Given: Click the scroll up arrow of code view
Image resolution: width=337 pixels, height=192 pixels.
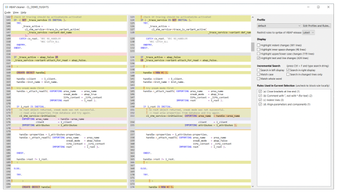Looking at the screenshot, I should pos(253,17).
